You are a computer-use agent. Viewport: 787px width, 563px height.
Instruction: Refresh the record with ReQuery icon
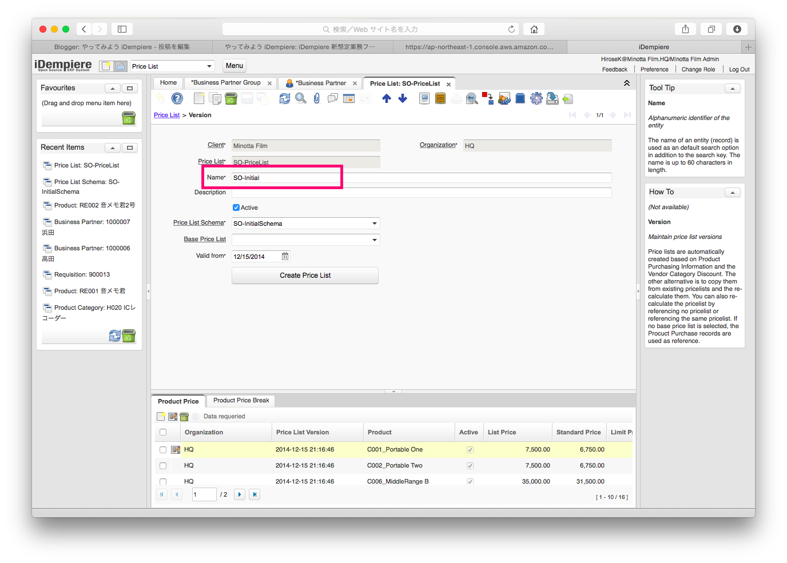tap(285, 98)
